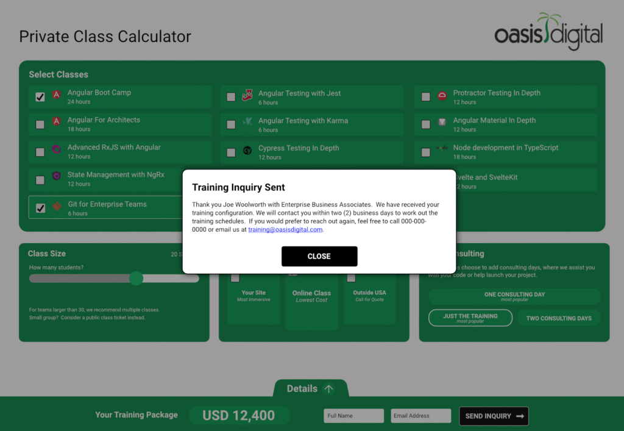Open the training@oasisdigital.com email link
624x431 pixels.
(285, 230)
